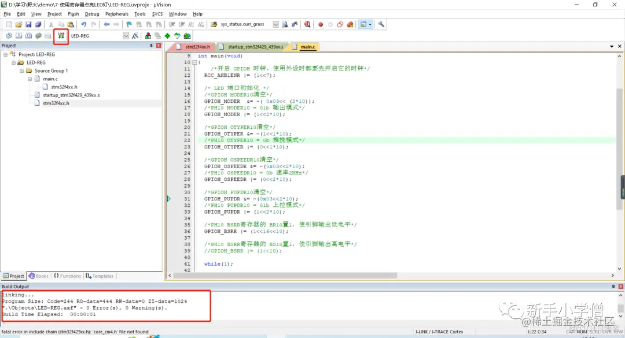Switch to the Functions panel tab
This screenshot has width=625, height=338.
tap(67, 276)
